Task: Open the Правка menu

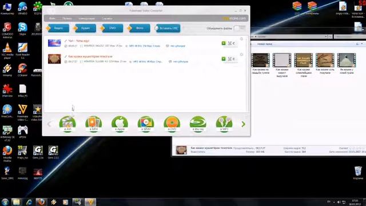Action: (x=67, y=18)
